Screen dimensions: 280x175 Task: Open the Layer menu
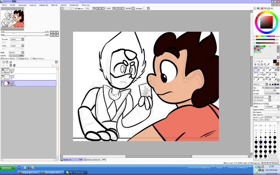coord(32,5)
